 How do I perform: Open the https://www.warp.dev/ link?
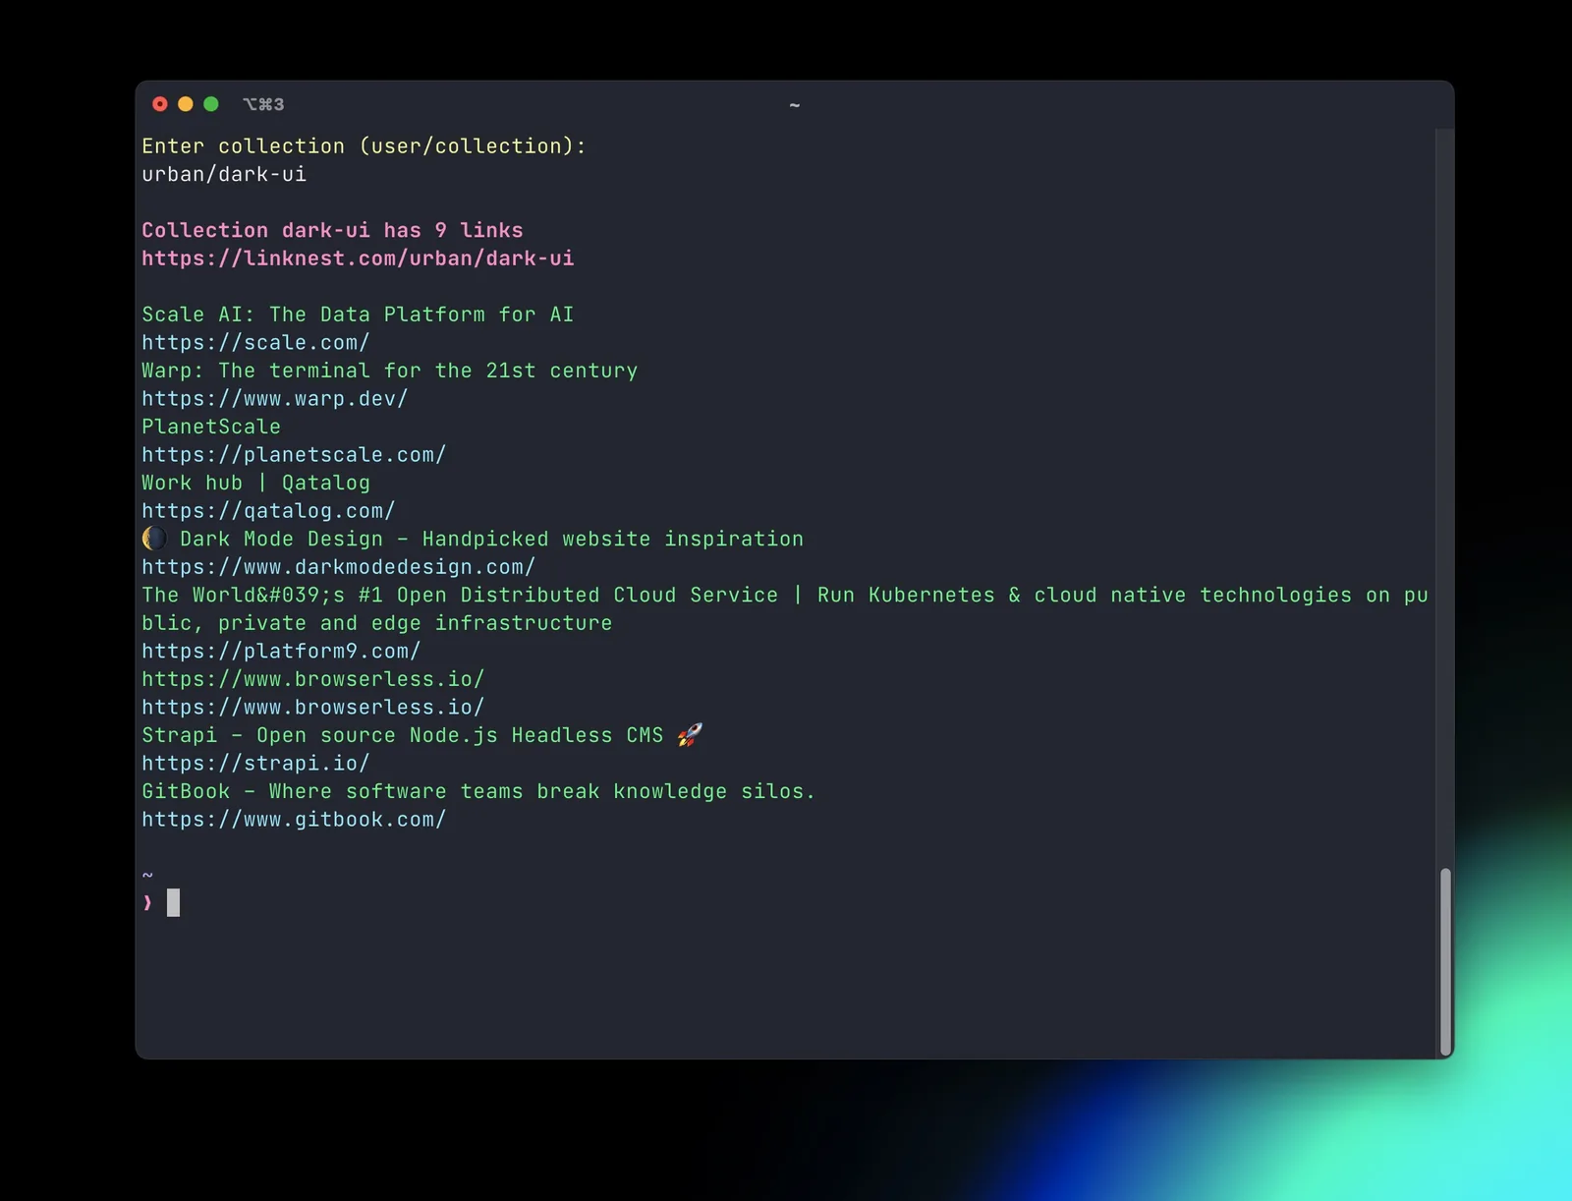[x=275, y=399]
